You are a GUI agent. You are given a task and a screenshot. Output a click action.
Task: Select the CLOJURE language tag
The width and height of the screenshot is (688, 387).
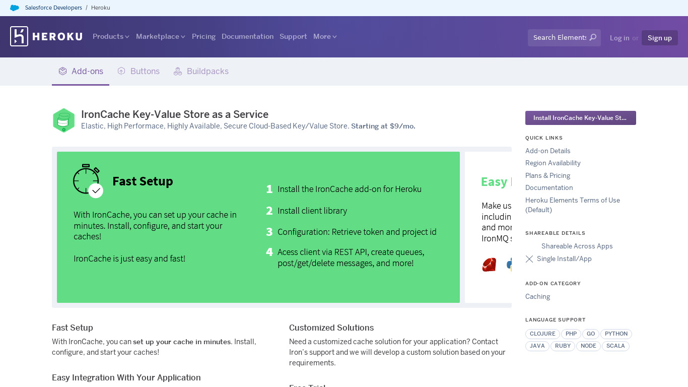[542, 334]
